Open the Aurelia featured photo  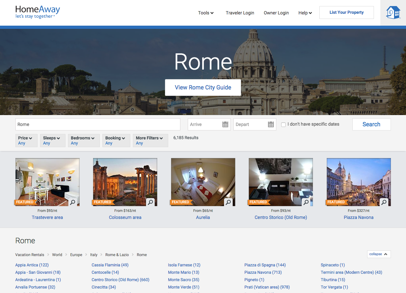tap(203, 182)
